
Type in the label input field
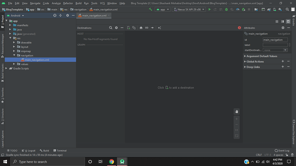click(275, 45)
